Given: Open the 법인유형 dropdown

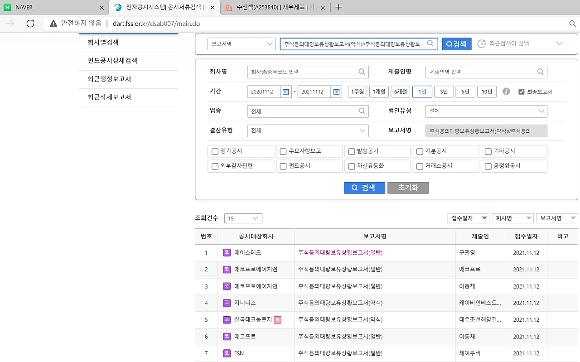Looking at the screenshot, I should point(486,111).
